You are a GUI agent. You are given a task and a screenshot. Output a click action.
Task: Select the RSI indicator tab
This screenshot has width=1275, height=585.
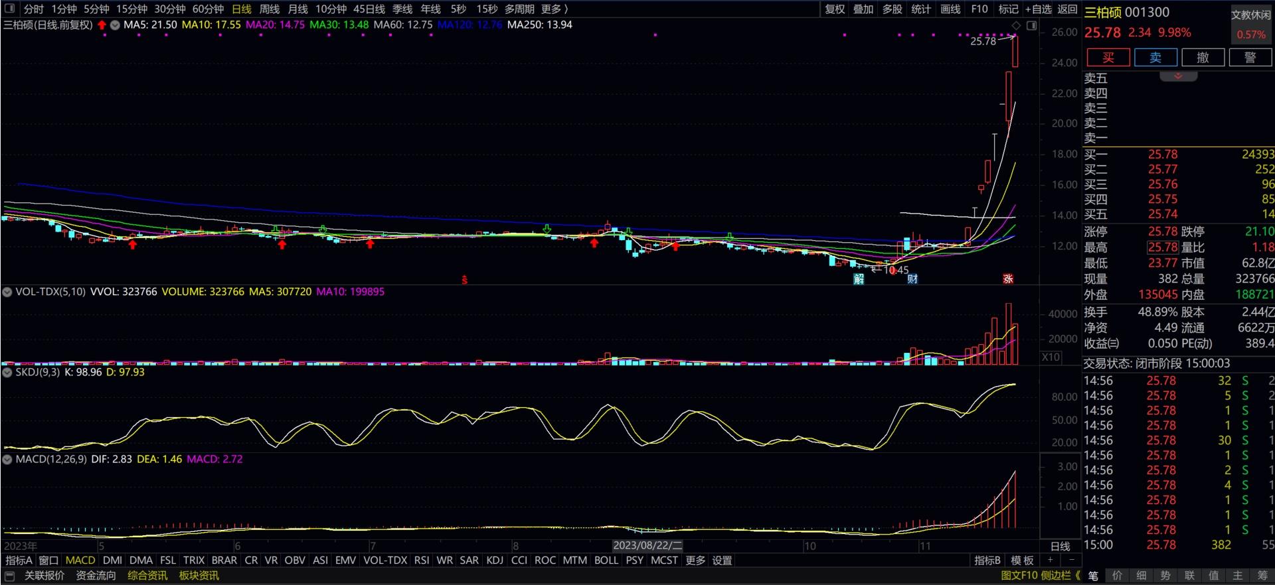click(422, 560)
